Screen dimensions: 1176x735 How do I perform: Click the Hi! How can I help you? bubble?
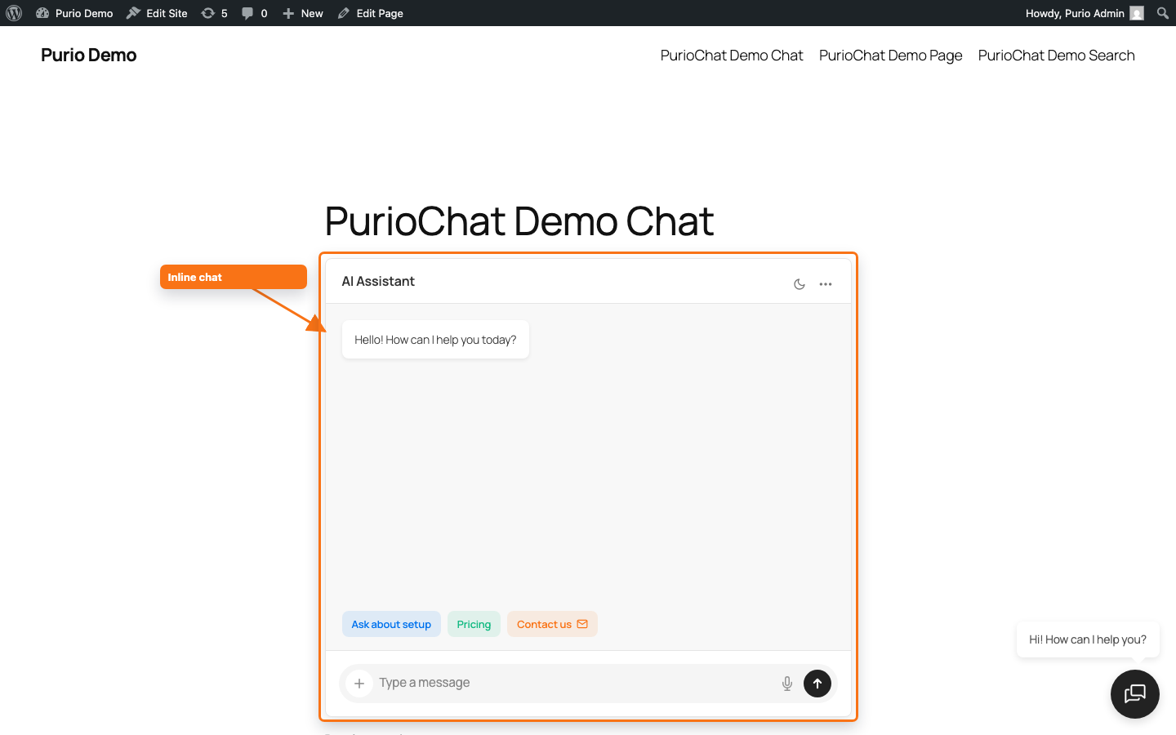[1088, 639]
